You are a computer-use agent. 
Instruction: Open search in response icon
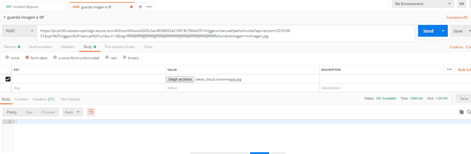pos(469,112)
